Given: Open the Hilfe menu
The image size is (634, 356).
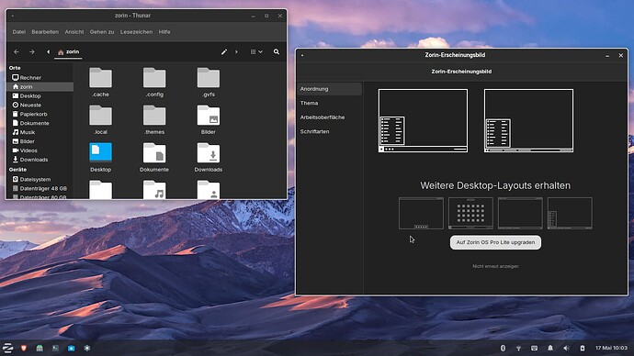Looking at the screenshot, I should tap(164, 32).
